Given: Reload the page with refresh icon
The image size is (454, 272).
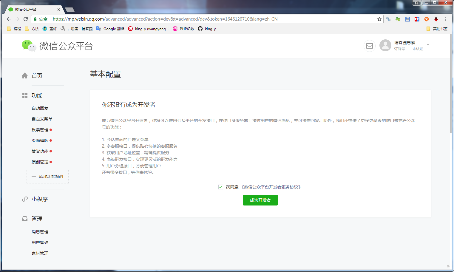Looking at the screenshot, I should click(x=26, y=19).
